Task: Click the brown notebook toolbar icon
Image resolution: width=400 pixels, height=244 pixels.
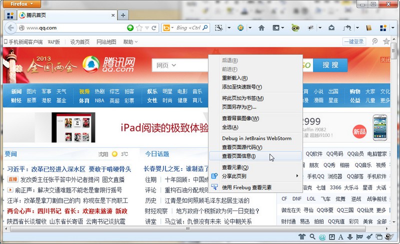Action: coord(368,28)
